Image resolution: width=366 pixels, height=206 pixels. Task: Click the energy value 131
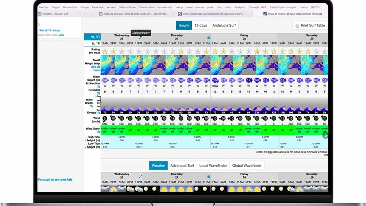[265, 112]
